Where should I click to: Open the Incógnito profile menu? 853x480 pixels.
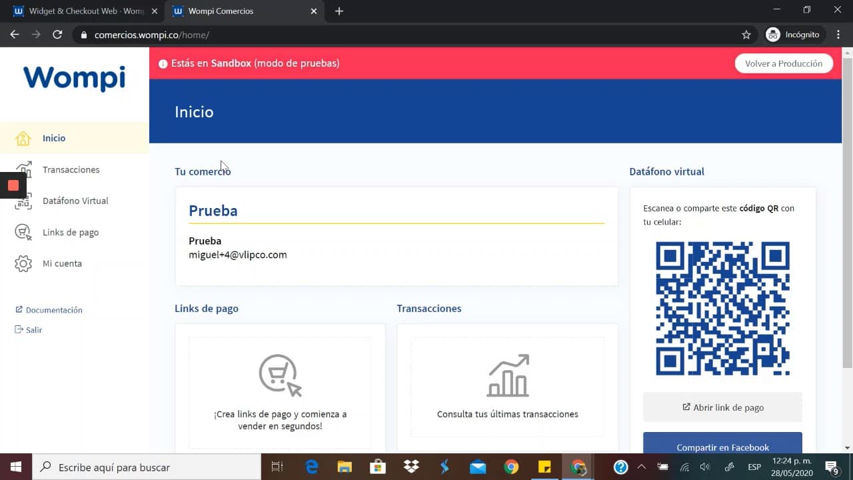[792, 35]
